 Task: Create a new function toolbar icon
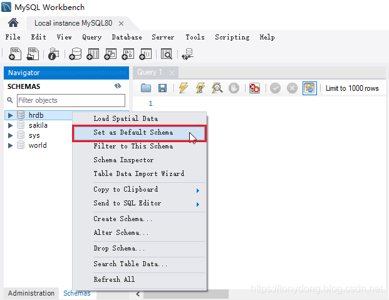(x=145, y=54)
